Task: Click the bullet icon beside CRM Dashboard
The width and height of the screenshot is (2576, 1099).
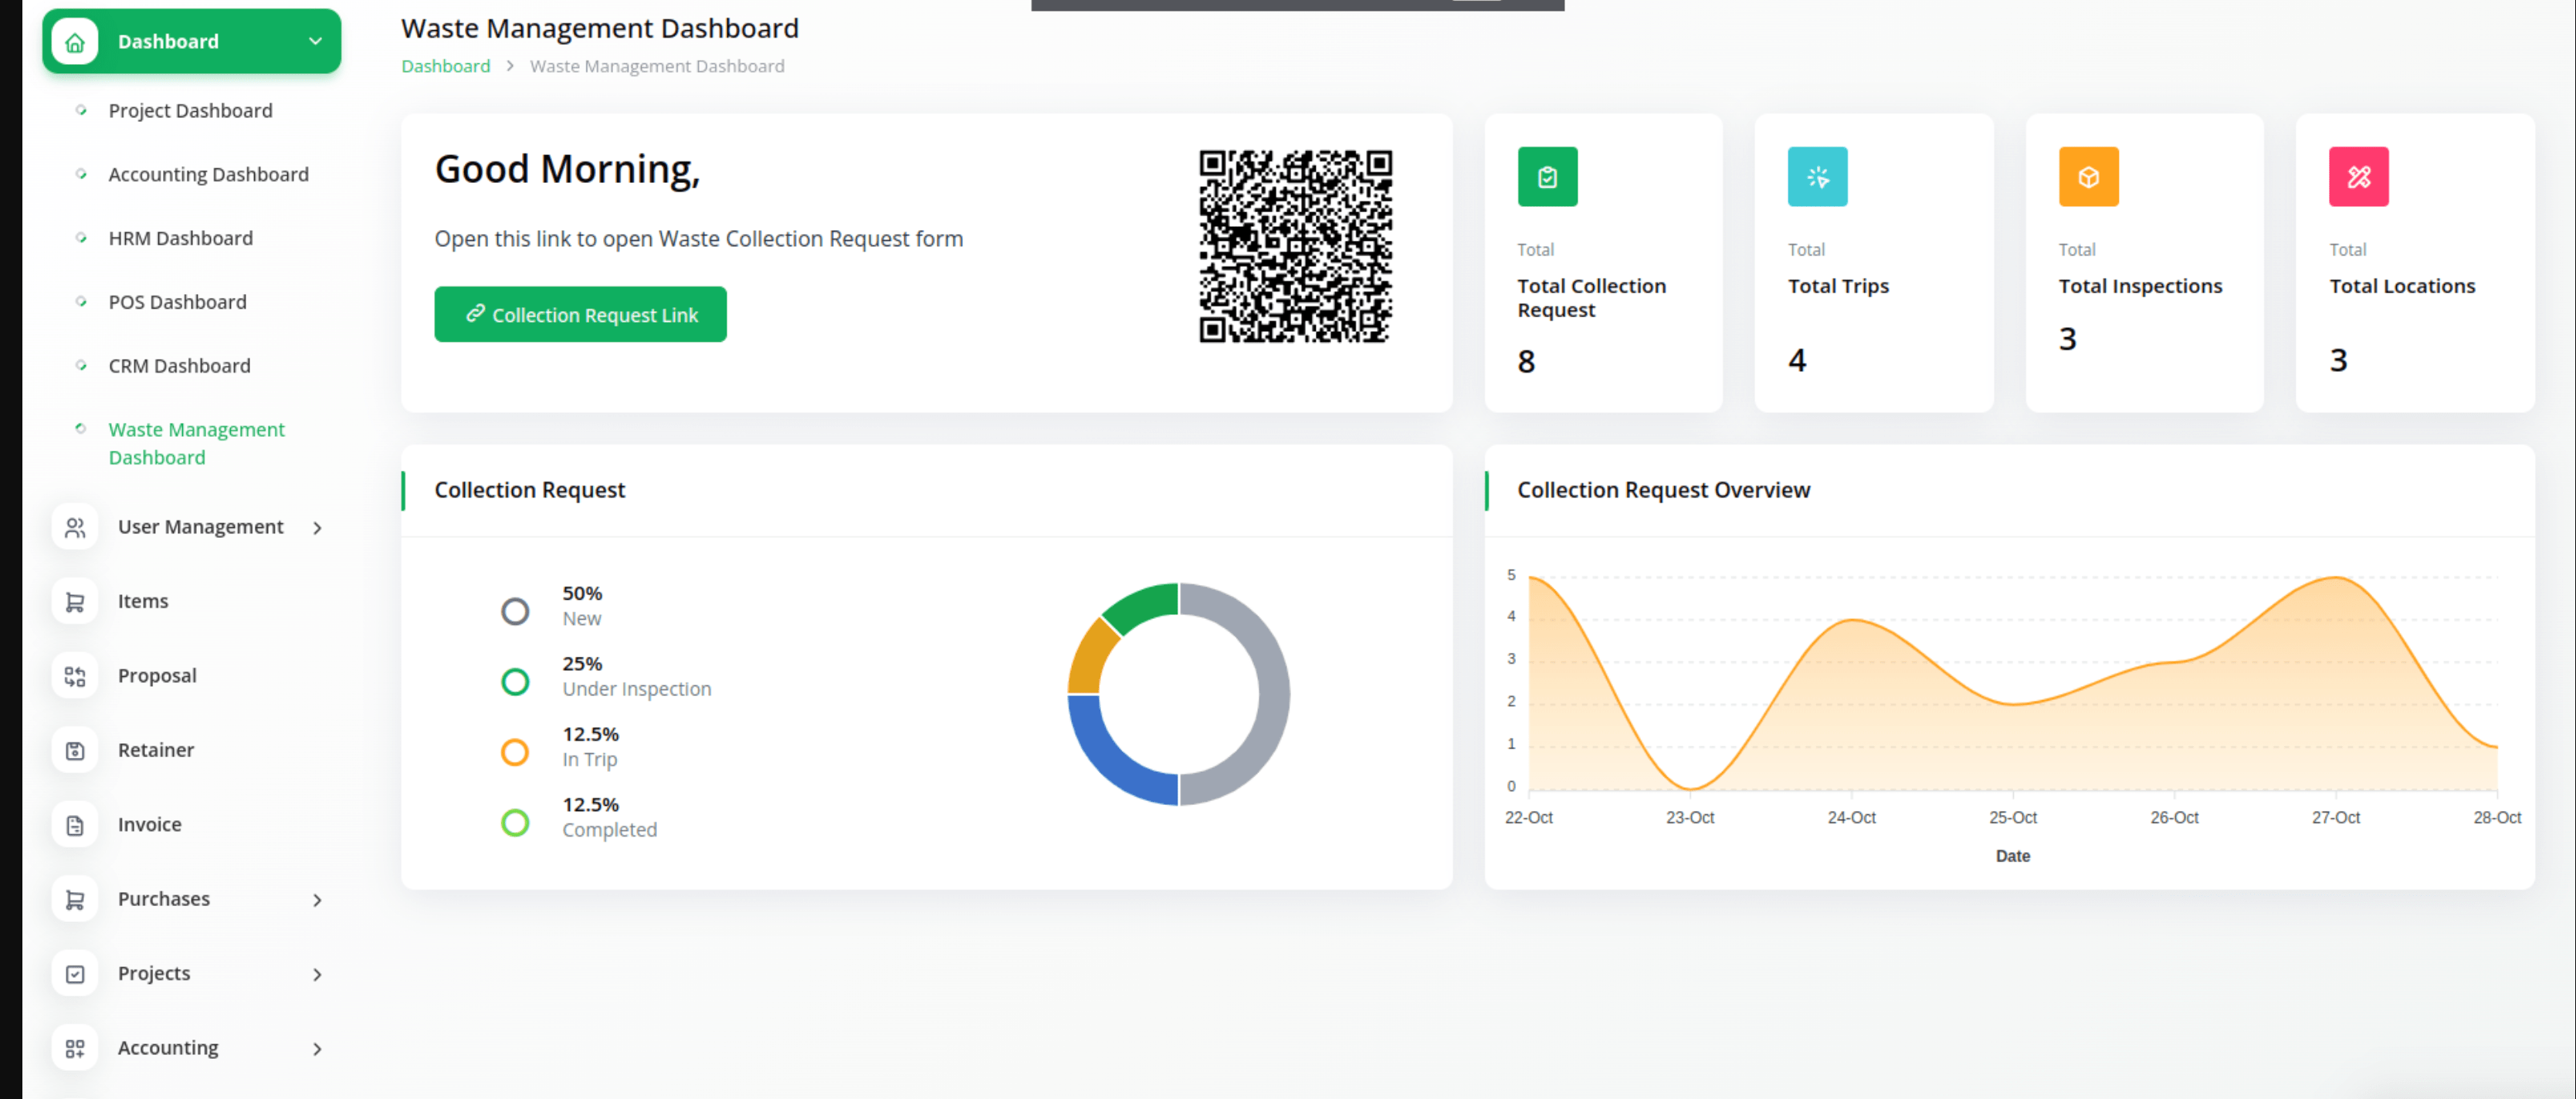Action: [x=81, y=366]
